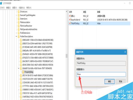This screenshot has height=100, width=133.
Task: Click folder icon of key {008CA0B1-...}
Action: pos(21,40)
